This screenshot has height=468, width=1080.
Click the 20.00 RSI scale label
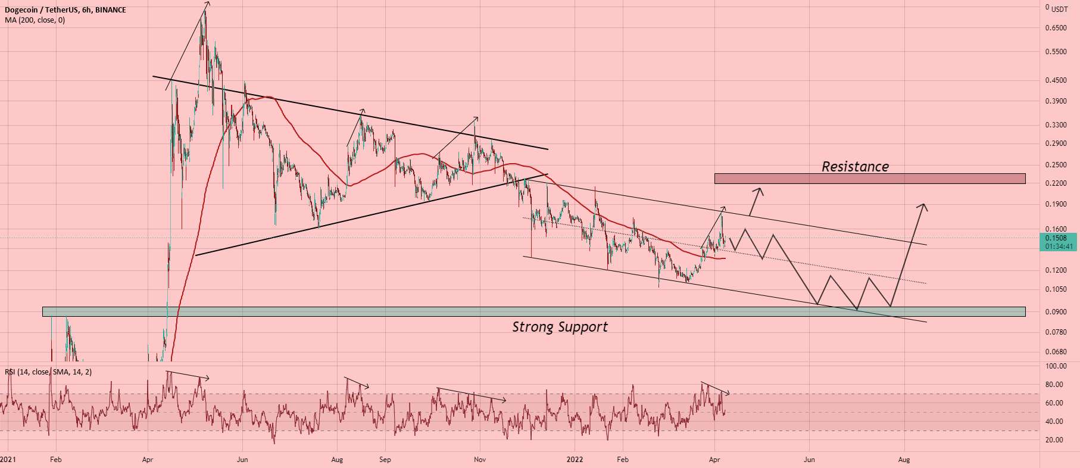[x=1056, y=440]
